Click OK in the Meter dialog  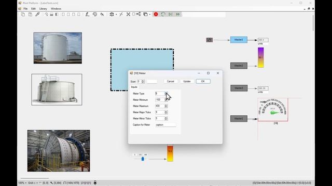pos(203,82)
